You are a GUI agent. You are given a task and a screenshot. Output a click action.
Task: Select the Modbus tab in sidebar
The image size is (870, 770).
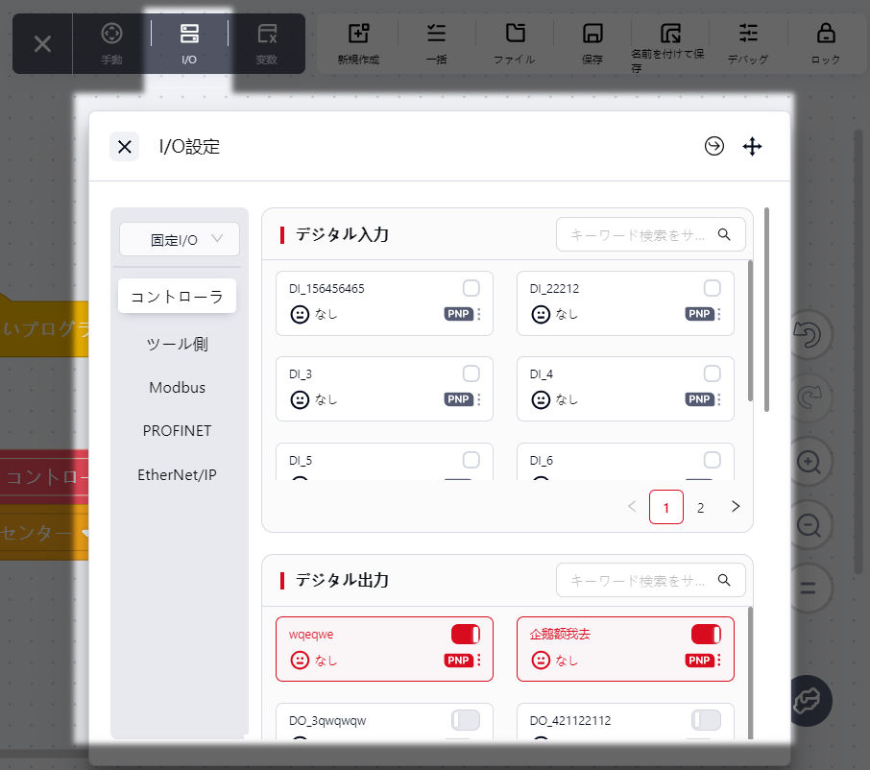[177, 387]
